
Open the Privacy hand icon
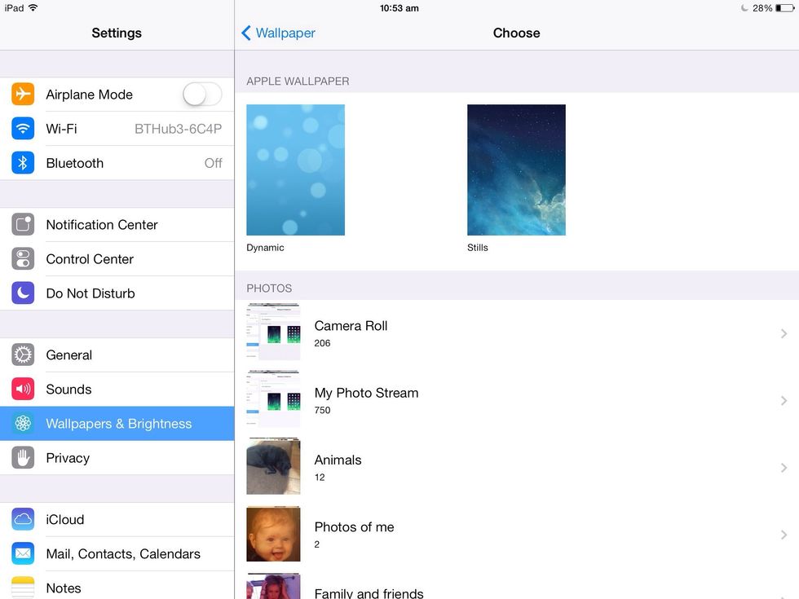(23, 458)
